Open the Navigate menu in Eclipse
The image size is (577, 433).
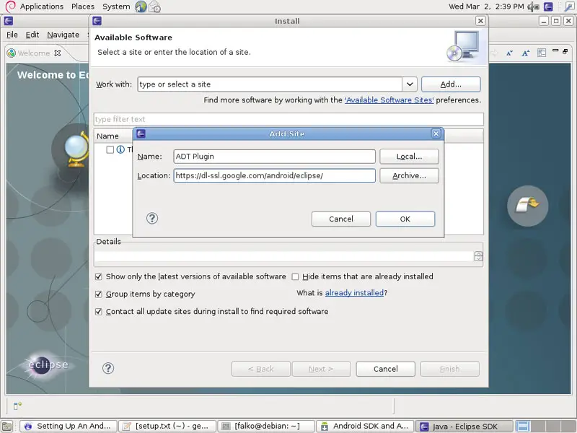click(x=63, y=35)
